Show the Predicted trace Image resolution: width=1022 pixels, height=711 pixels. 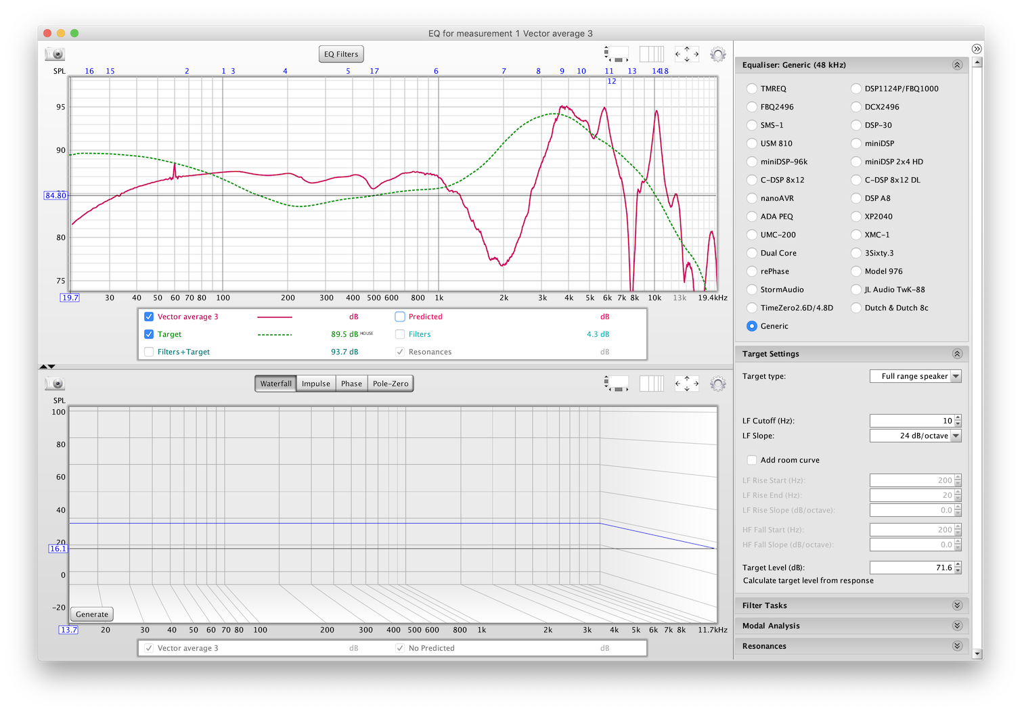coord(400,317)
